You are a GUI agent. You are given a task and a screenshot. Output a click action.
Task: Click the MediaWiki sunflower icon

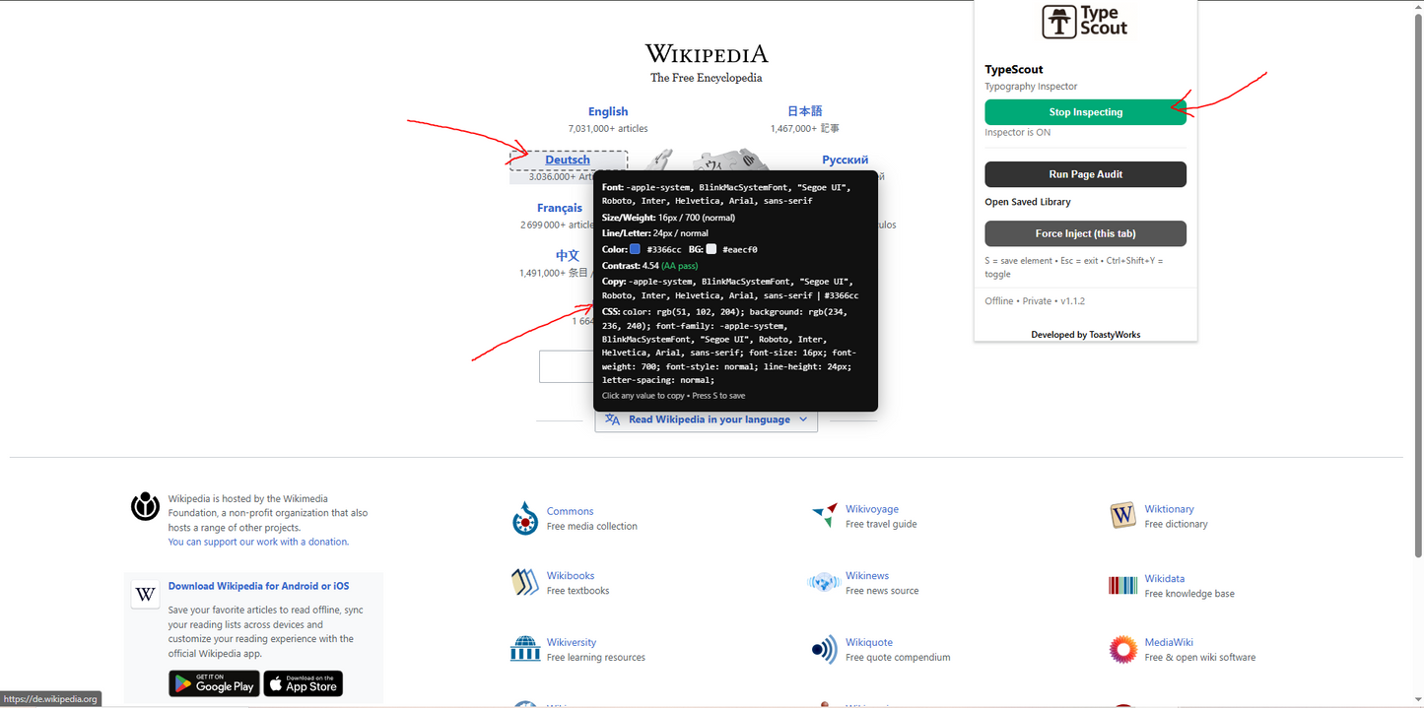pyautogui.click(x=1122, y=649)
